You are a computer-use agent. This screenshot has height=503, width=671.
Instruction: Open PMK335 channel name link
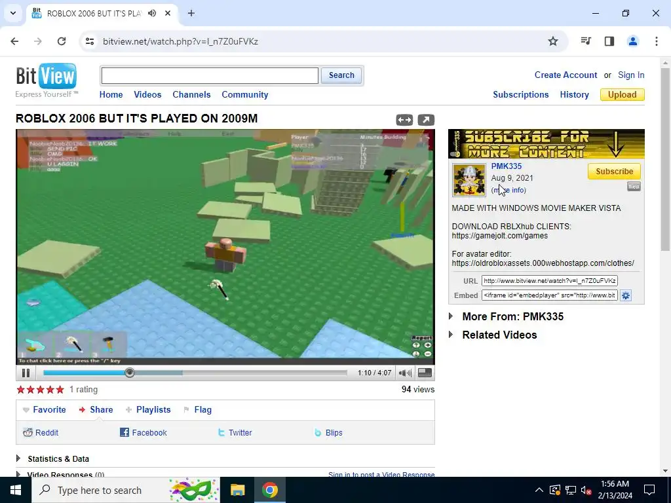[507, 166]
